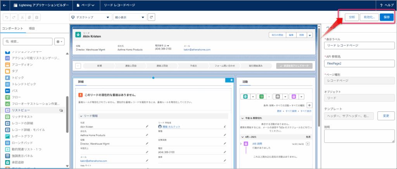
Task: Click the undo icon in toolbar
Action: [x=6, y=17]
